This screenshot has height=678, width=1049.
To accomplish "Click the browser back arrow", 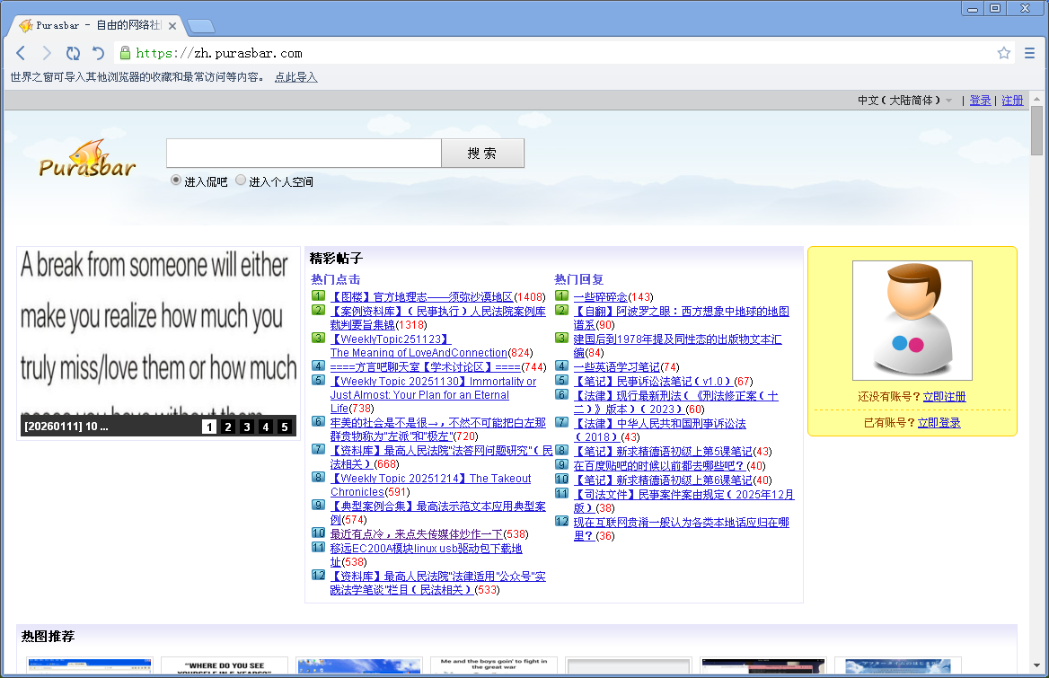I will coord(21,53).
